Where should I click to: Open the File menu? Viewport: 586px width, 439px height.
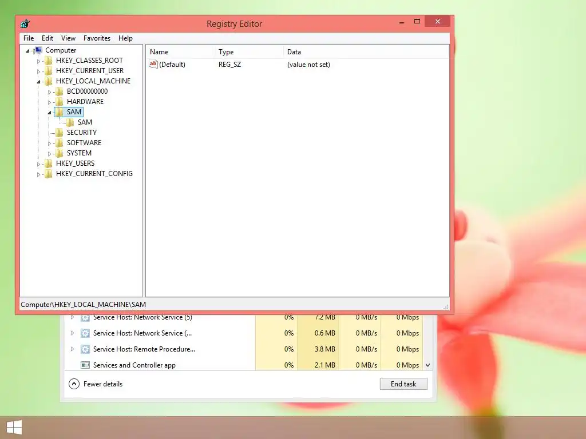29,38
